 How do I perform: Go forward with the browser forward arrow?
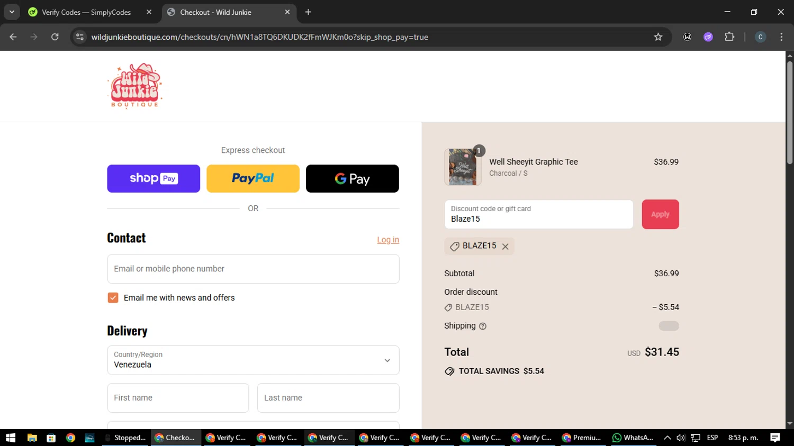click(x=34, y=37)
